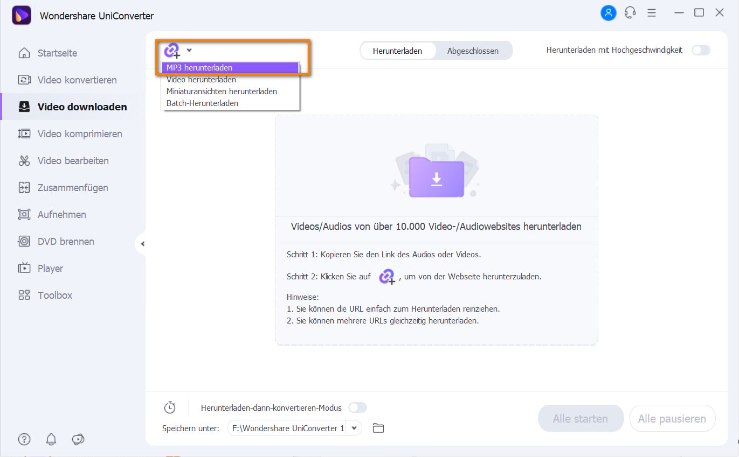This screenshot has width=739, height=457.
Task: Click the scissors icon for Video bearbeiten
Action: pyautogui.click(x=24, y=161)
